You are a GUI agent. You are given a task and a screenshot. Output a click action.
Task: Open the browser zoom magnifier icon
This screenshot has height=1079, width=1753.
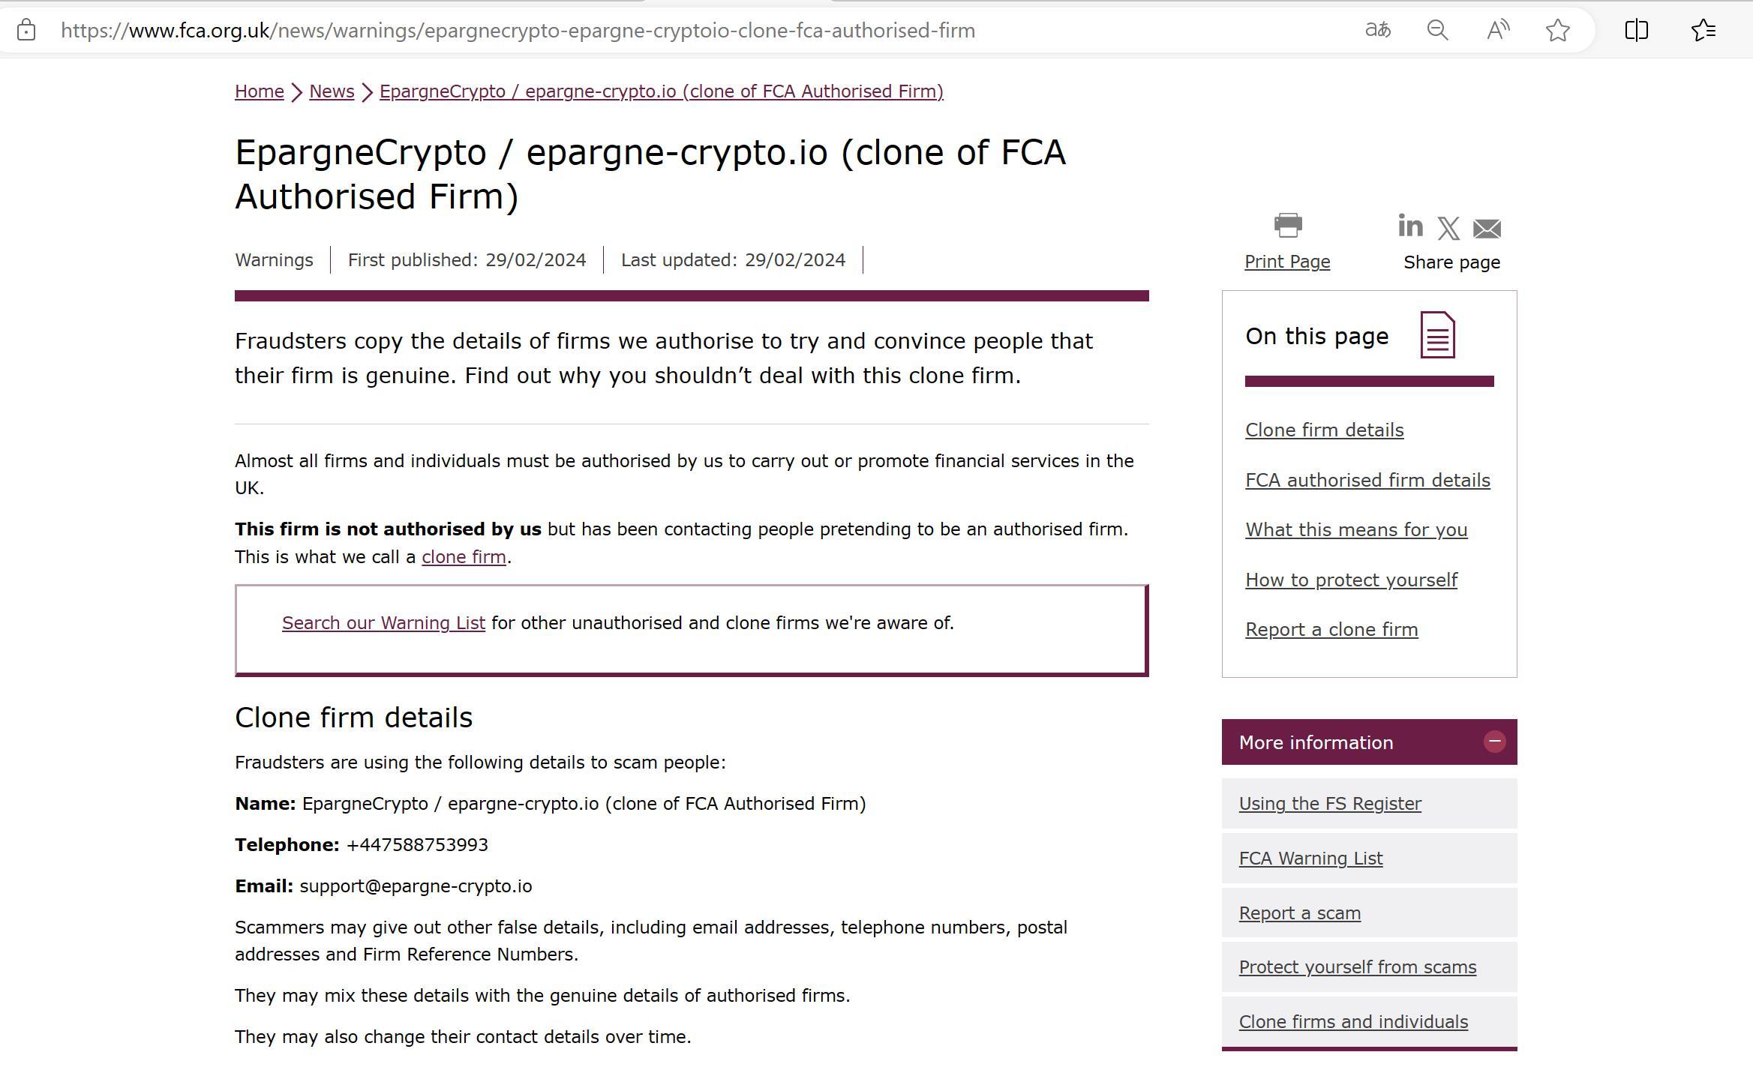1437,30
